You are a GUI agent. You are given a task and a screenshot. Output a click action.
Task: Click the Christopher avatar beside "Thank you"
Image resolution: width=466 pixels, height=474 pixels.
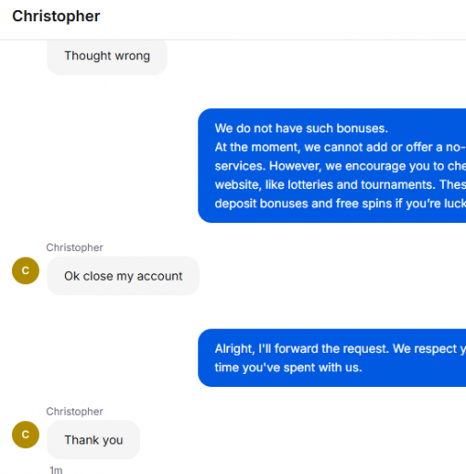26,434
